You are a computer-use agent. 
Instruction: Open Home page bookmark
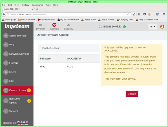point(9,20)
